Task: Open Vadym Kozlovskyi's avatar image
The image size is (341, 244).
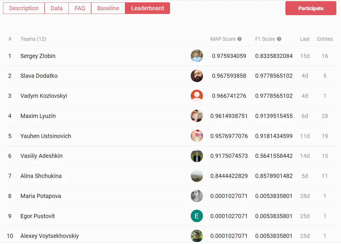Action: click(x=197, y=96)
